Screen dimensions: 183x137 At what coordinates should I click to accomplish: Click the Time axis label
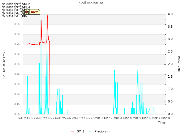(162, 122)
